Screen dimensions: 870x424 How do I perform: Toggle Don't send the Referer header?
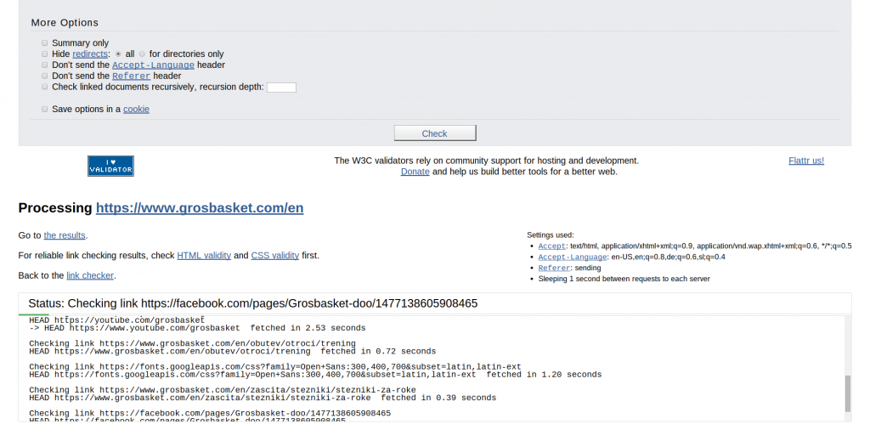[x=45, y=76]
